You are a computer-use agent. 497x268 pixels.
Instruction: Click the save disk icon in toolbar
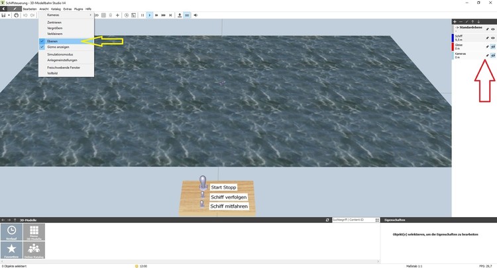click(x=3, y=15)
